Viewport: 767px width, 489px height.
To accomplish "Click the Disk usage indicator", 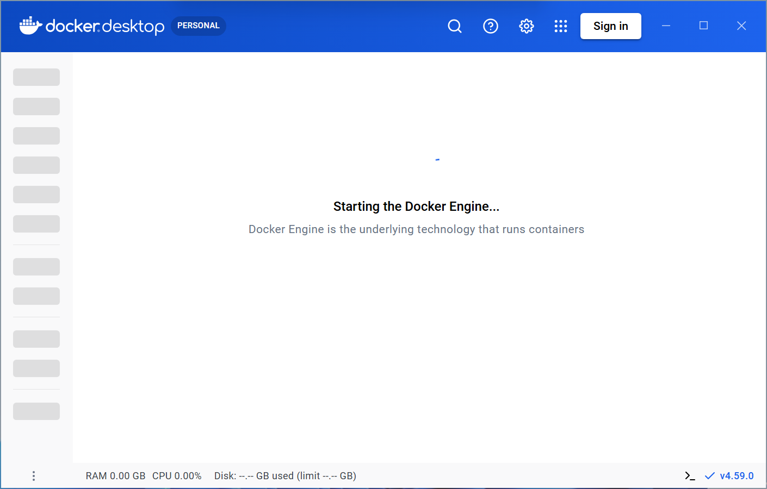I will coord(285,475).
